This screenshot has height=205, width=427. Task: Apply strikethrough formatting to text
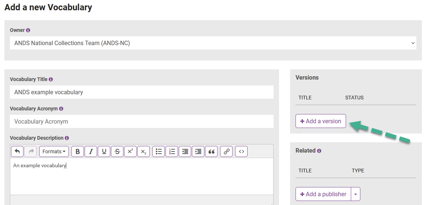click(x=117, y=151)
